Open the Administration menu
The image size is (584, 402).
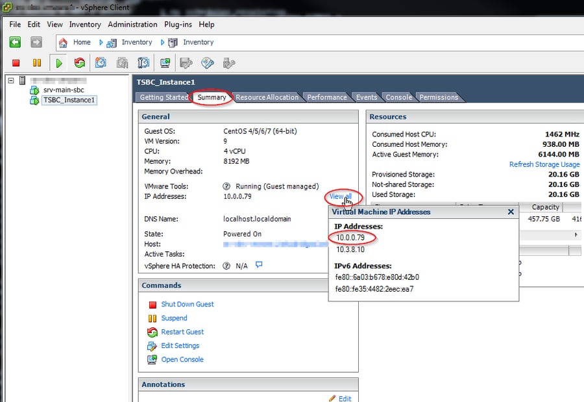(132, 24)
